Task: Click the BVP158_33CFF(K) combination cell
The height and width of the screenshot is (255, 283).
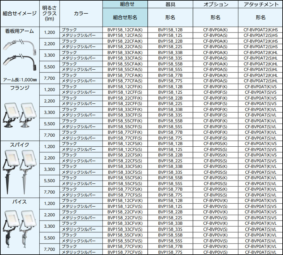Action: tap(125, 110)
